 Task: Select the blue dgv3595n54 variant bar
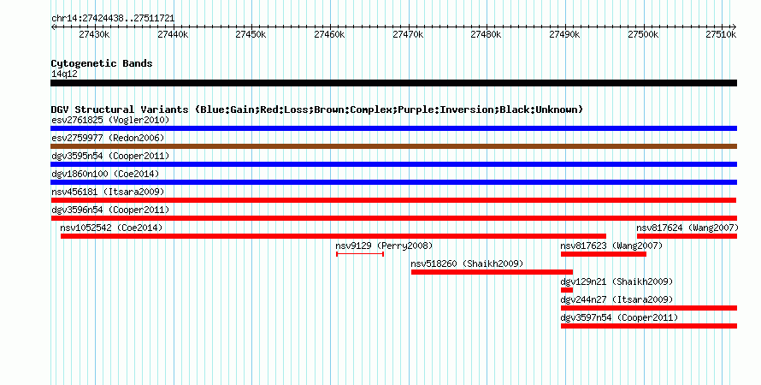click(x=393, y=164)
